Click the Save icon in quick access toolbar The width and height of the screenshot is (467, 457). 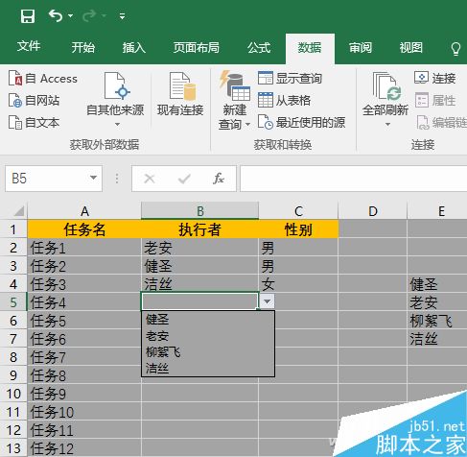tap(28, 15)
